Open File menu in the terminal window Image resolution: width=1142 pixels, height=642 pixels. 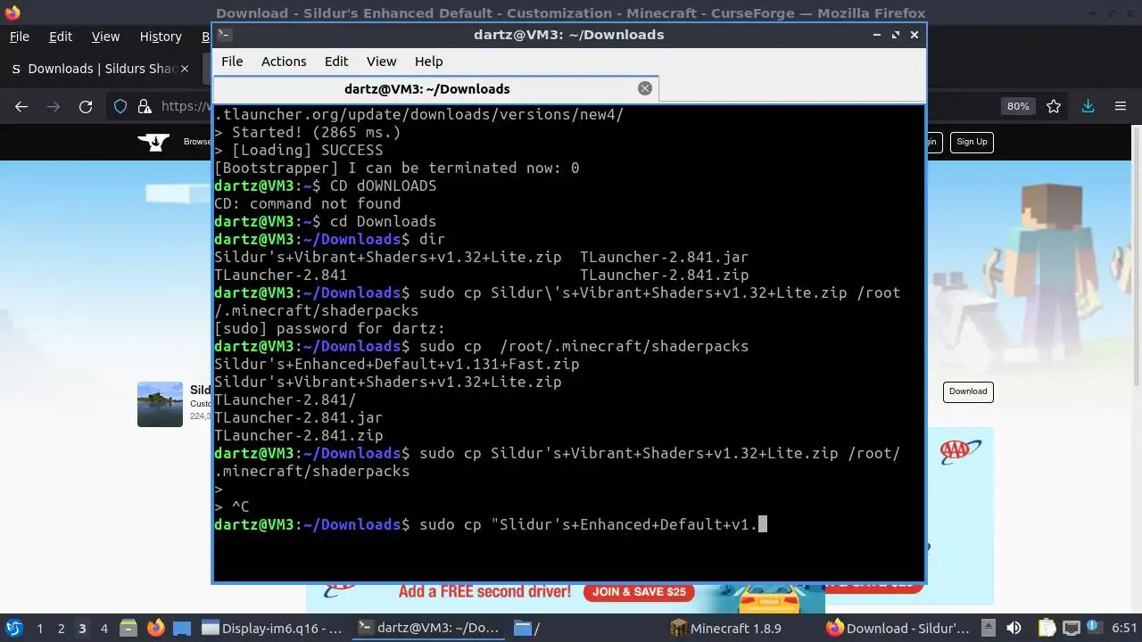(232, 62)
